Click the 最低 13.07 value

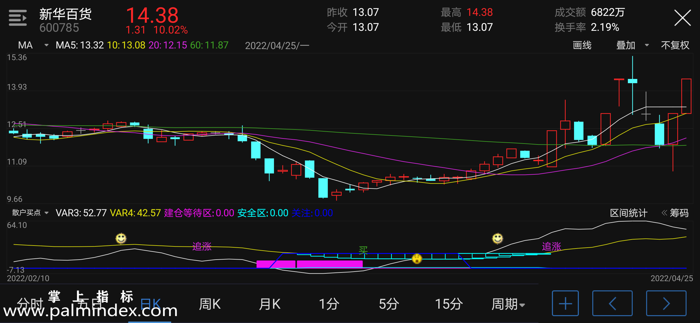(467, 27)
